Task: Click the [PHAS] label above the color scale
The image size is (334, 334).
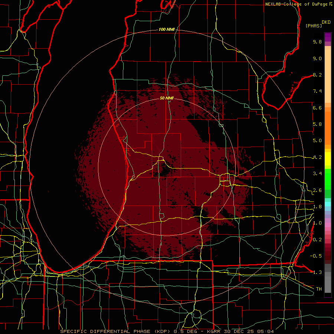Action: click(x=314, y=26)
